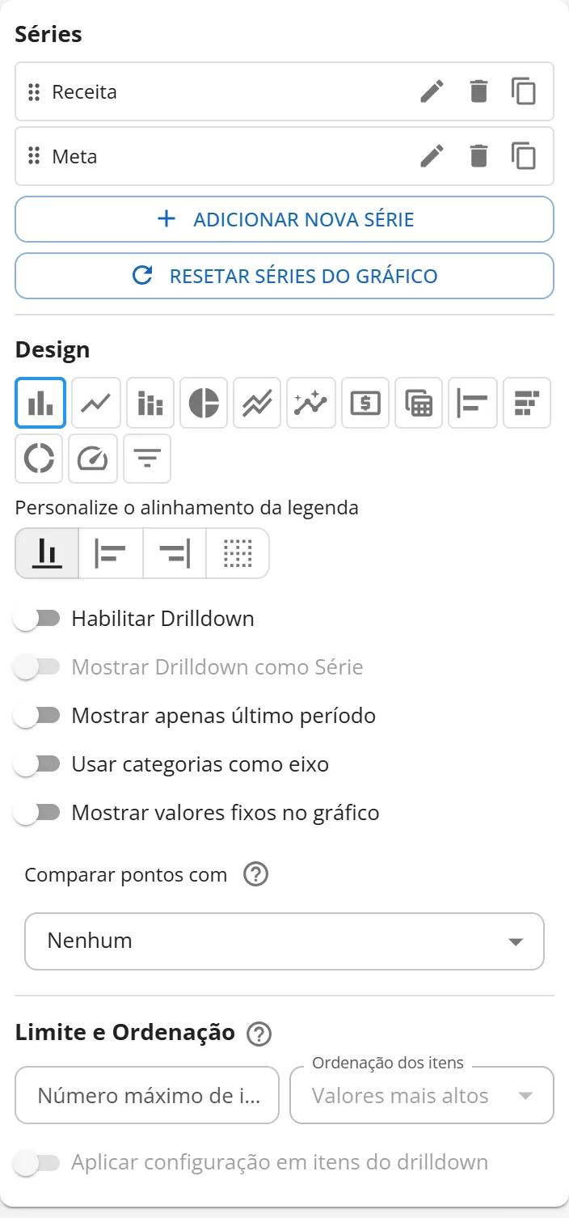Select the dollar value card design
Screen dimensions: 569x1218
coord(365,403)
